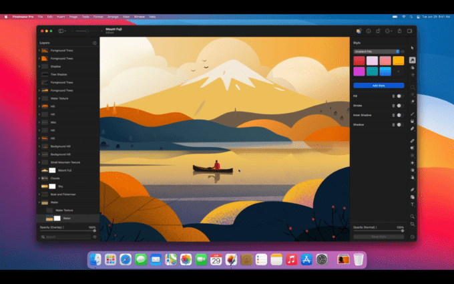Open the Format menu
Viewport: 454px width, 284px height.
pyautogui.click(x=98, y=16)
